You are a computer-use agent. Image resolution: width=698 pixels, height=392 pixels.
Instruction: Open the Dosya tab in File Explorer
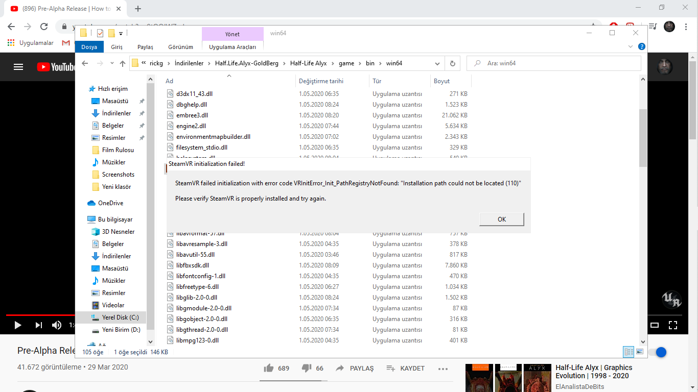[89, 47]
